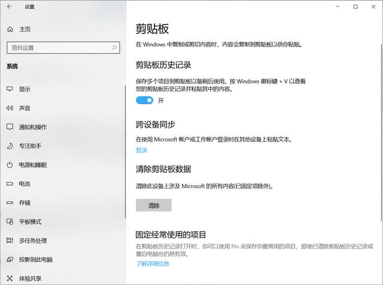
Task: Click the moon icon beside 专注助手
Action: 10,146
